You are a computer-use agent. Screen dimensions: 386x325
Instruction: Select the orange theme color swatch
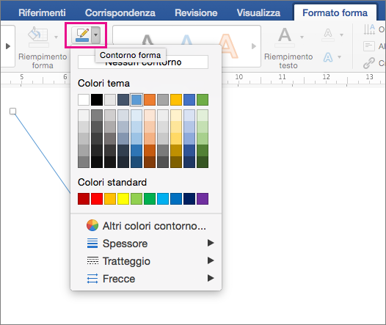pyautogui.click(x=150, y=100)
